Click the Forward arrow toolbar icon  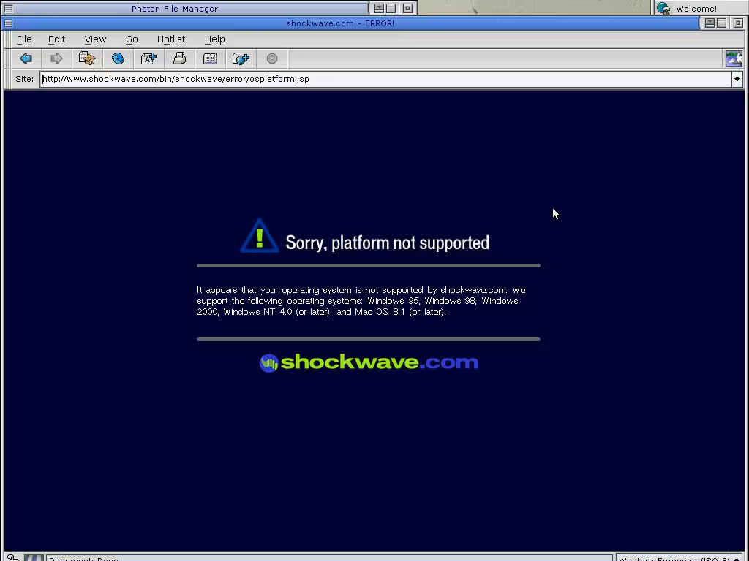tap(56, 58)
